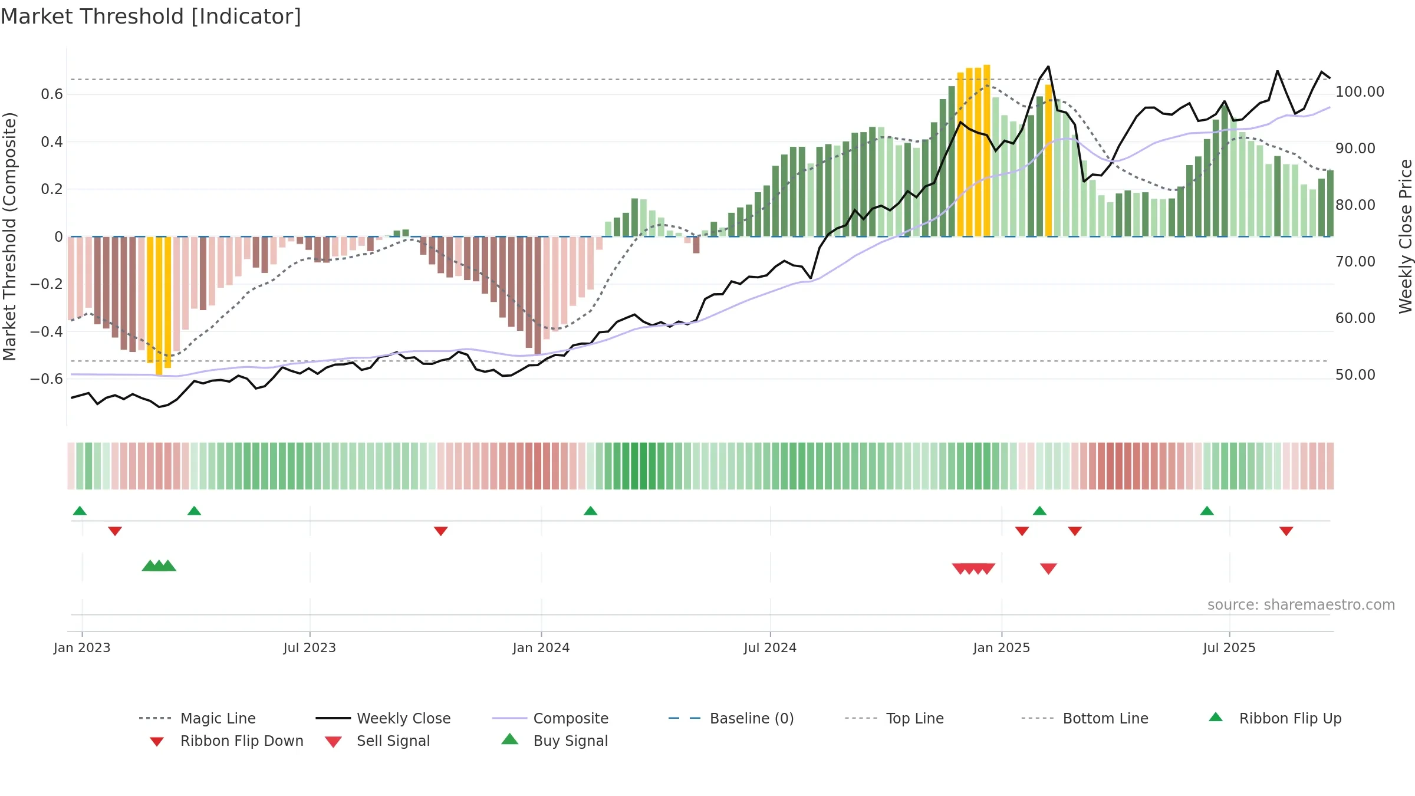The width and height of the screenshot is (1415, 796).
Task: Toggle the Buy Signal legend entry
Action: click(554, 741)
